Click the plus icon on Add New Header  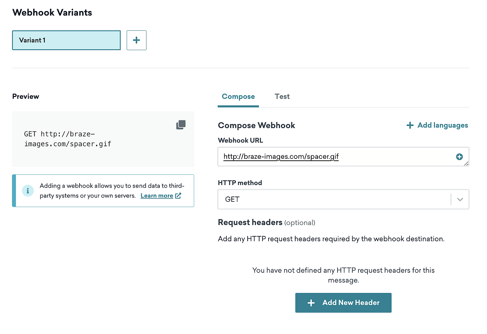pyautogui.click(x=311, y=303)
